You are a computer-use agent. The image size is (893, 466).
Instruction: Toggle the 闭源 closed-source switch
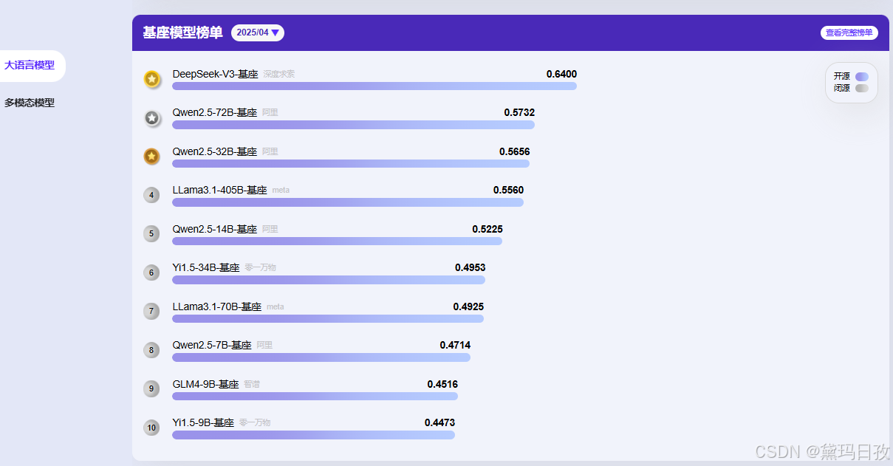tap(862, 88)
